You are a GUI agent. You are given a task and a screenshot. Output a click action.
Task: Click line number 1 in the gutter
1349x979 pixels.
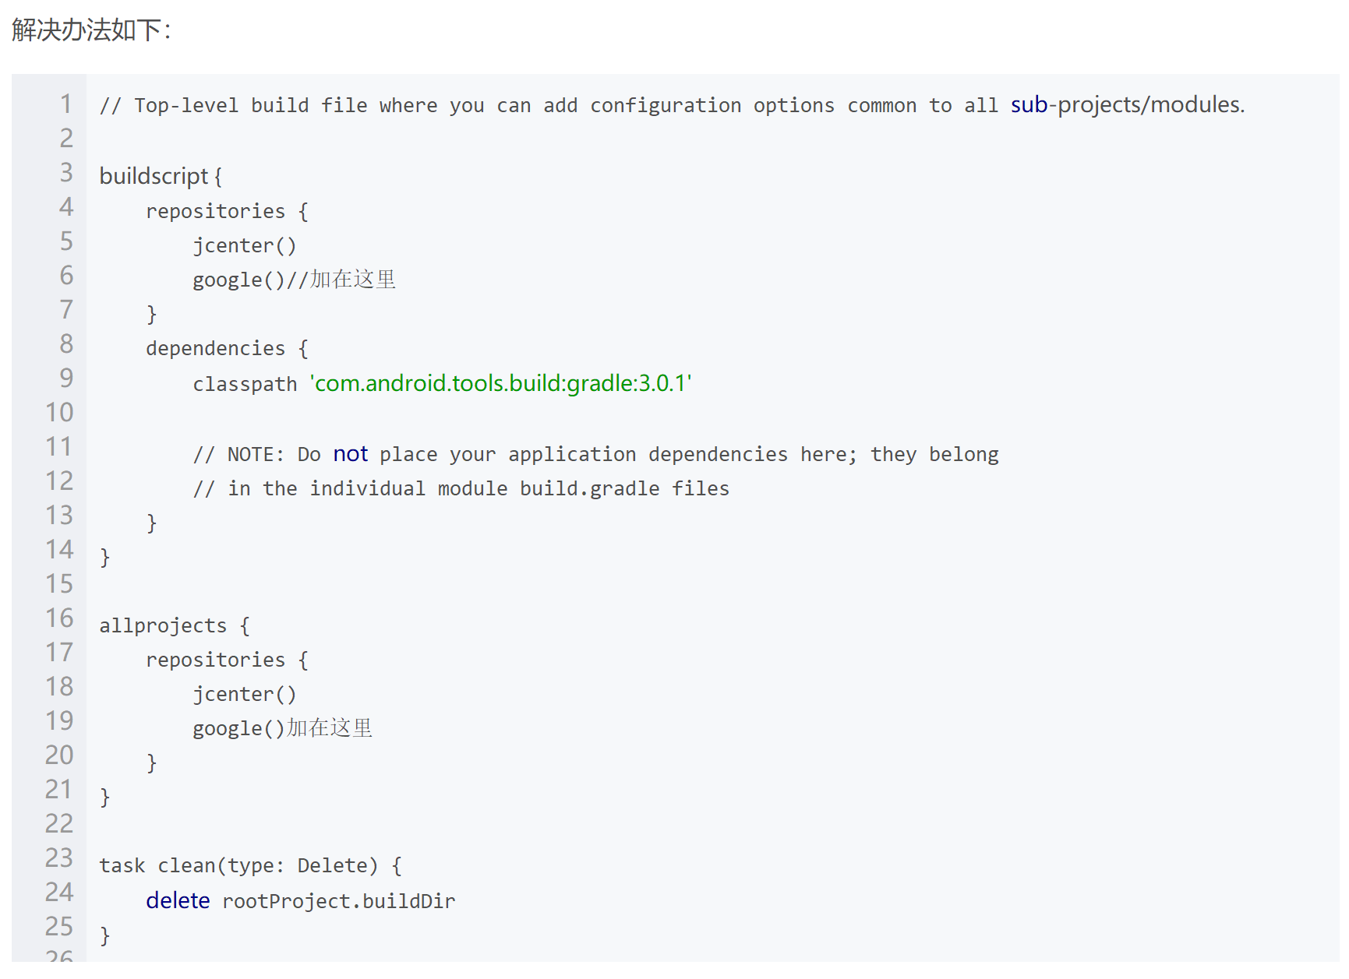coord(66,104)
